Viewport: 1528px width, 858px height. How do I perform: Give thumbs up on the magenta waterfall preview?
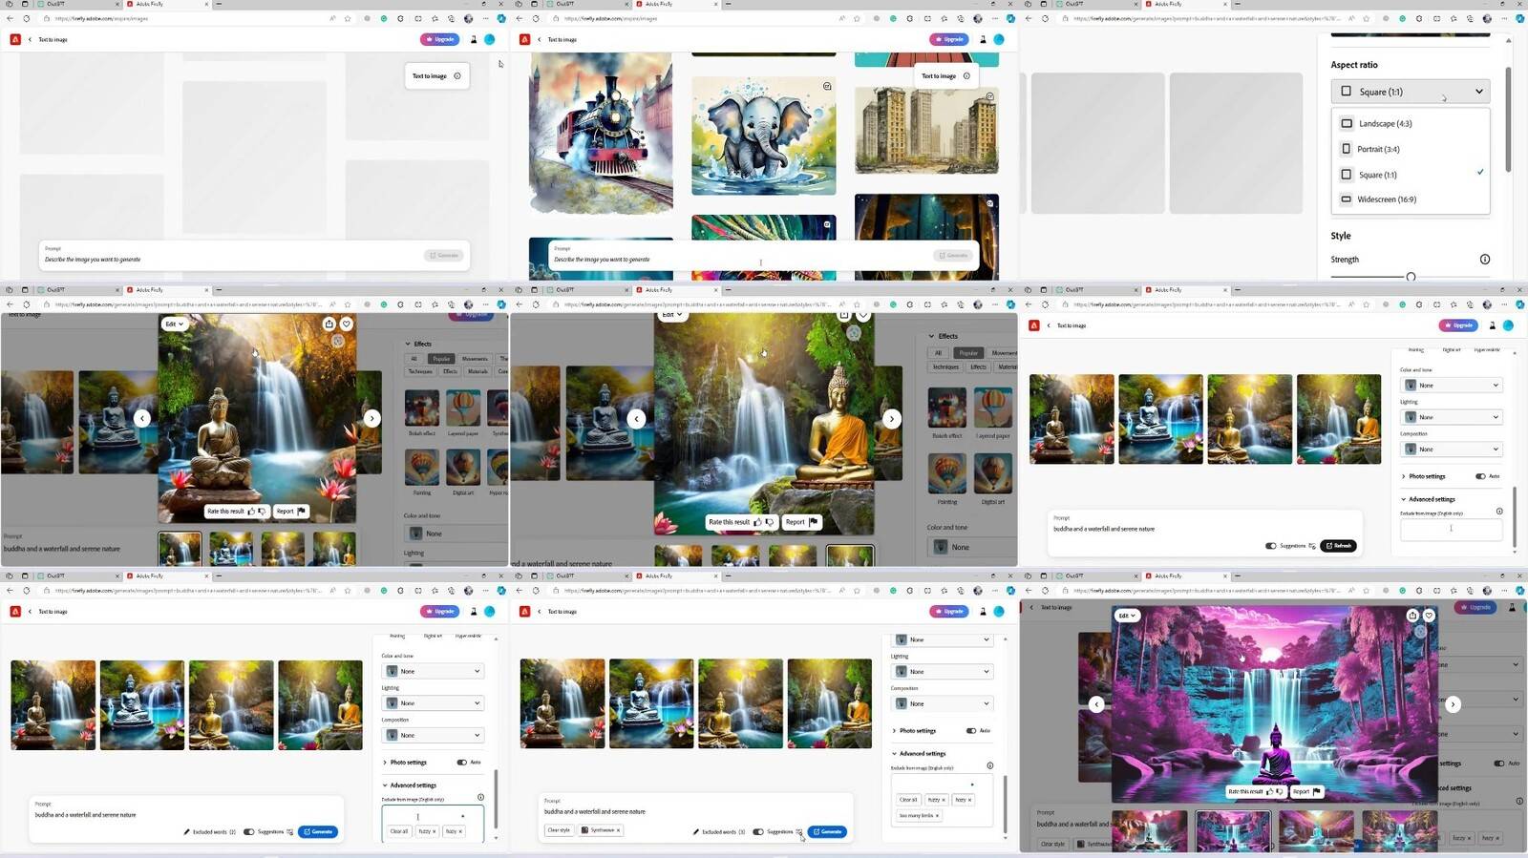[1270, 792]
